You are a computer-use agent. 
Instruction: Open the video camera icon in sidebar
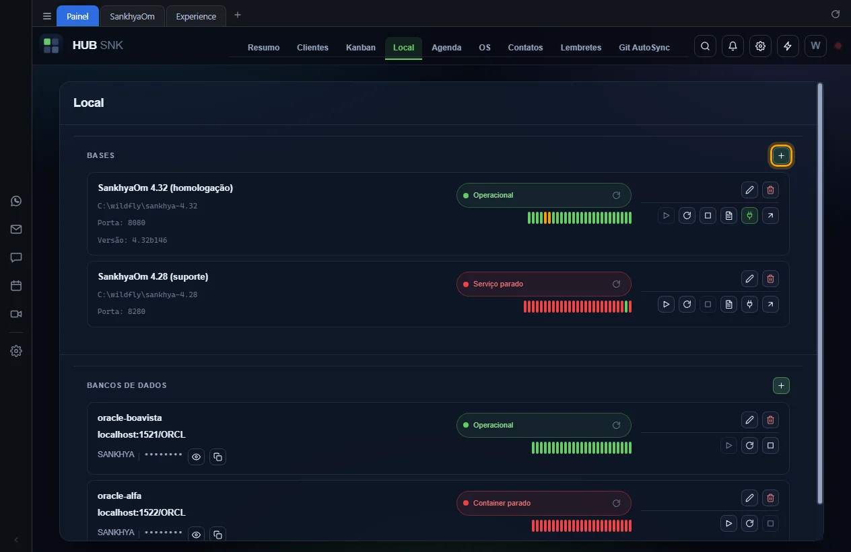click(x=16, y=314)
